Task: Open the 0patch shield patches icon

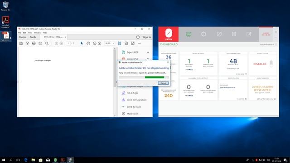Action: coord(219,34)
